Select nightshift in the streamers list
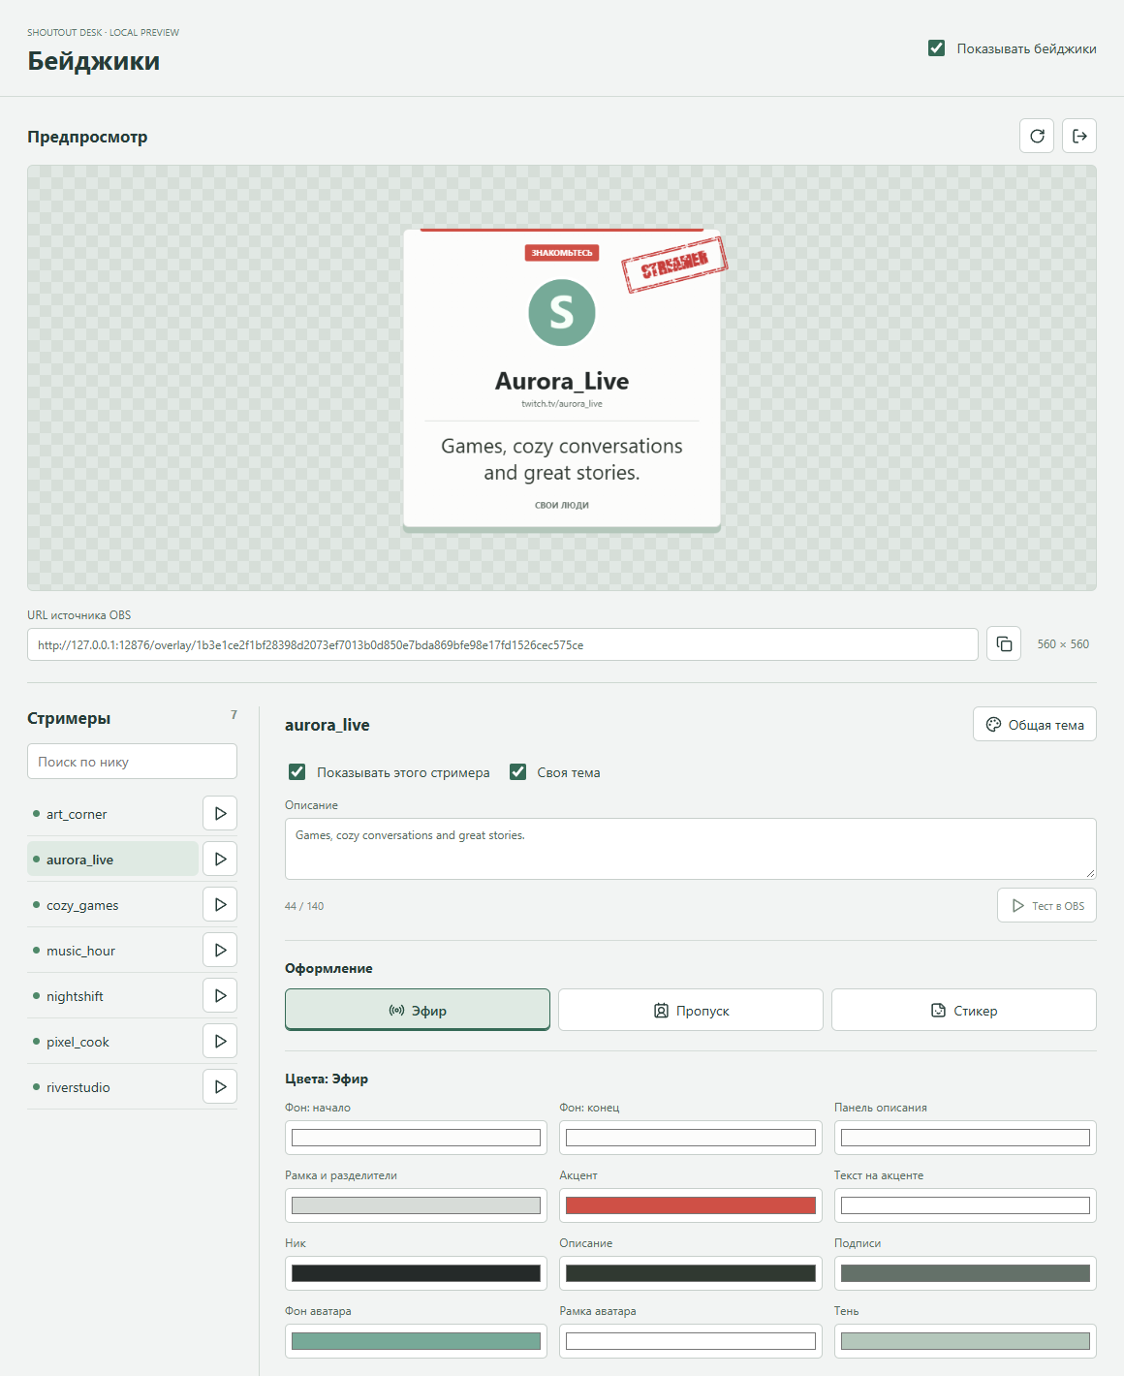Viewport: 1124px width, 1376px height. (112, 996)
